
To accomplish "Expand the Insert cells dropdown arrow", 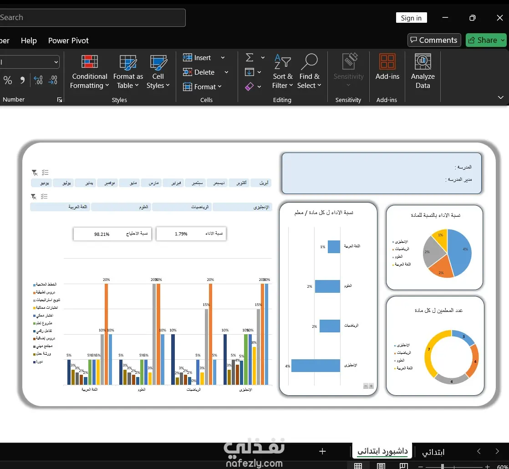I will click(223, 58).
